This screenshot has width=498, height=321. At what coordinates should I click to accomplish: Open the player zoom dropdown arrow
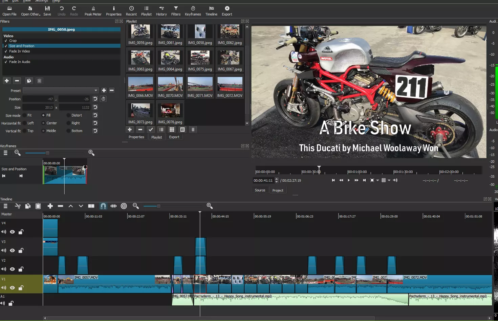[x=377, y=180]
